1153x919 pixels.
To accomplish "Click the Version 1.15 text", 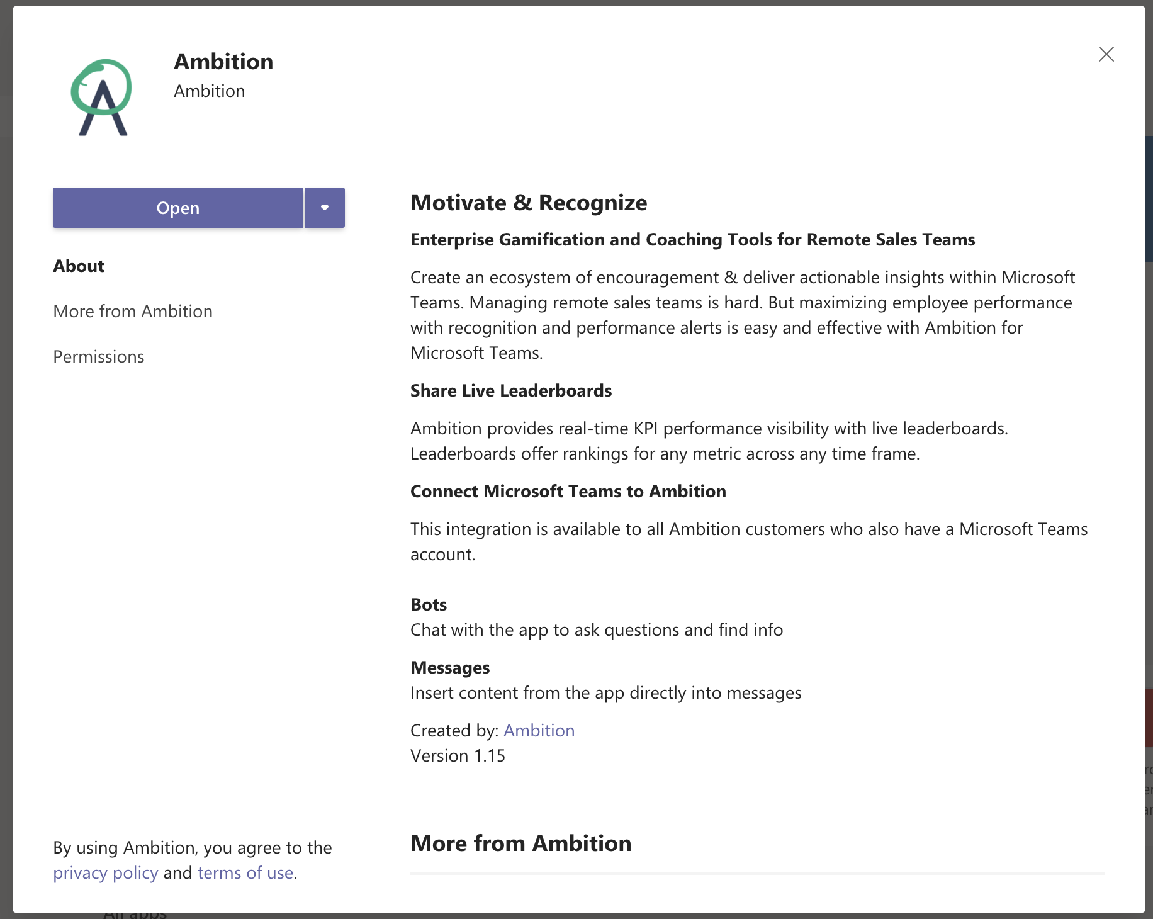I will [x=458, y=756].
